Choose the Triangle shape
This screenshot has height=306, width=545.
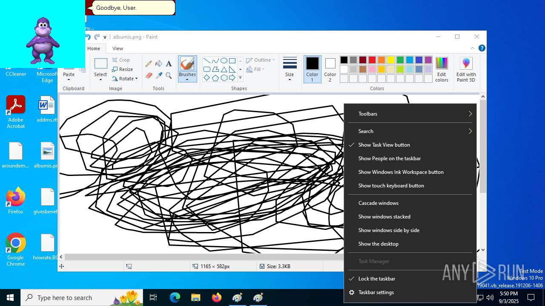(224, 69)
